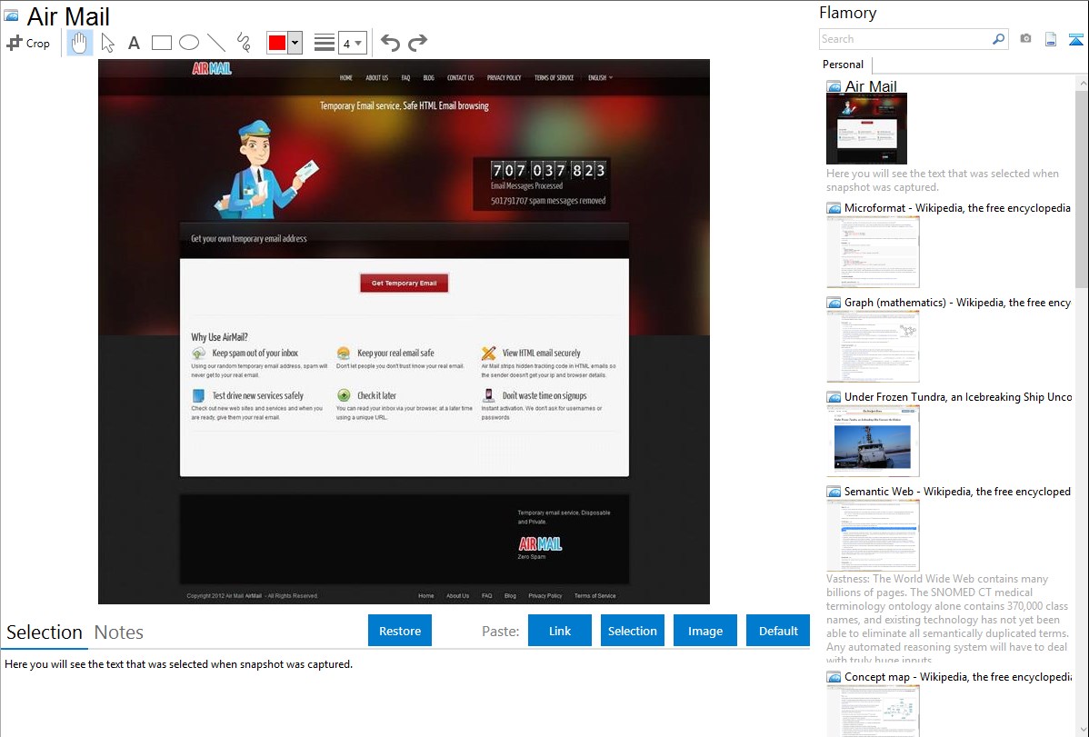The height and width of the screenshot is (737, 1089).
Task: Click the document page icon in Flamory
Action: click(x=1051, y=39)
